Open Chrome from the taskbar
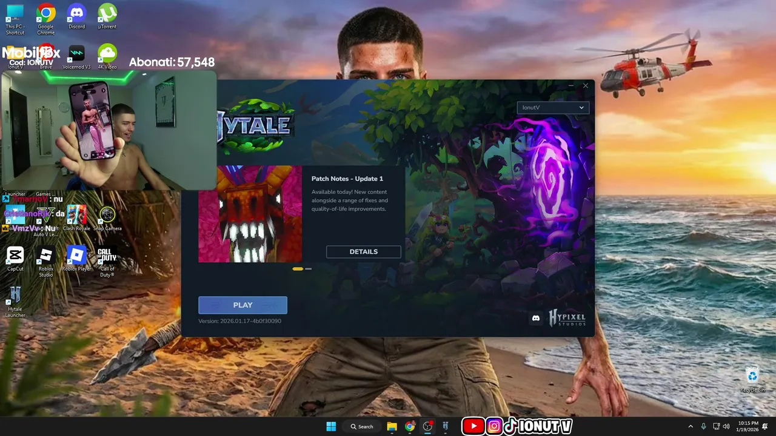Viewport: 776px width, 436px height. [410, 426]
